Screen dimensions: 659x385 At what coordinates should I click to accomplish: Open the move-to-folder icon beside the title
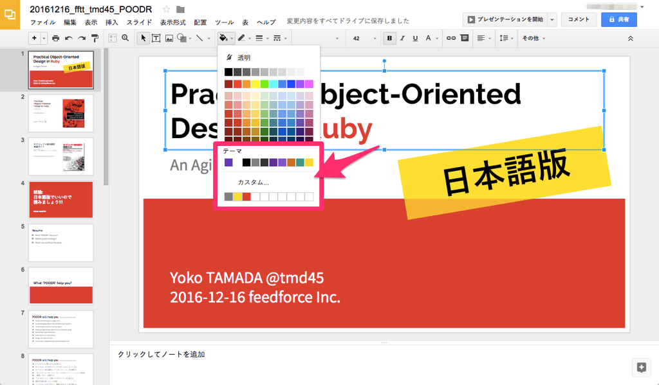point(180,9)
